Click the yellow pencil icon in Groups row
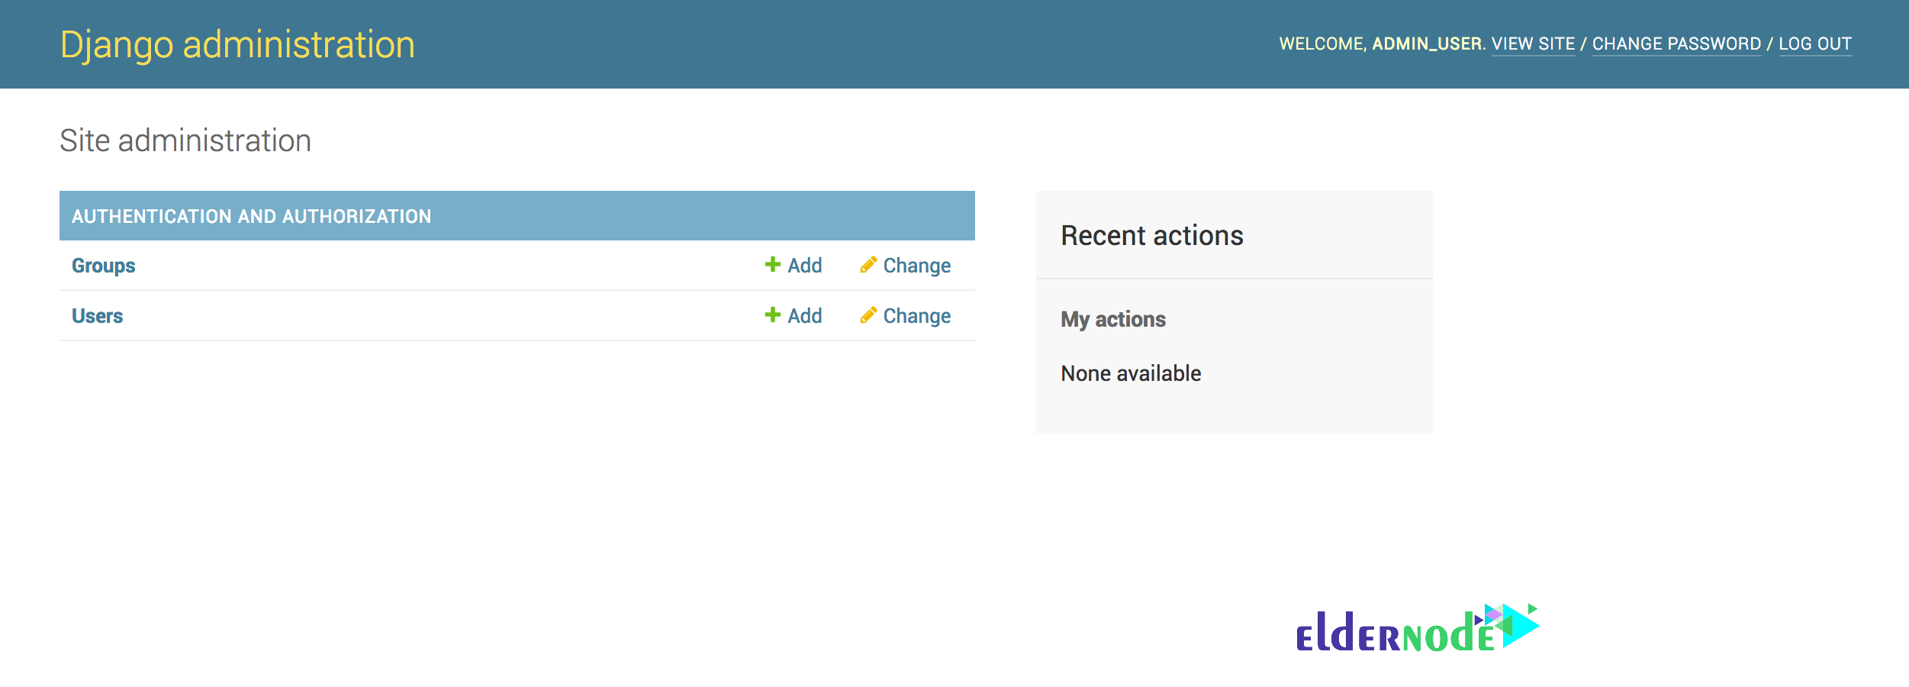This screenshot has height=687, width=1909. 868,264
